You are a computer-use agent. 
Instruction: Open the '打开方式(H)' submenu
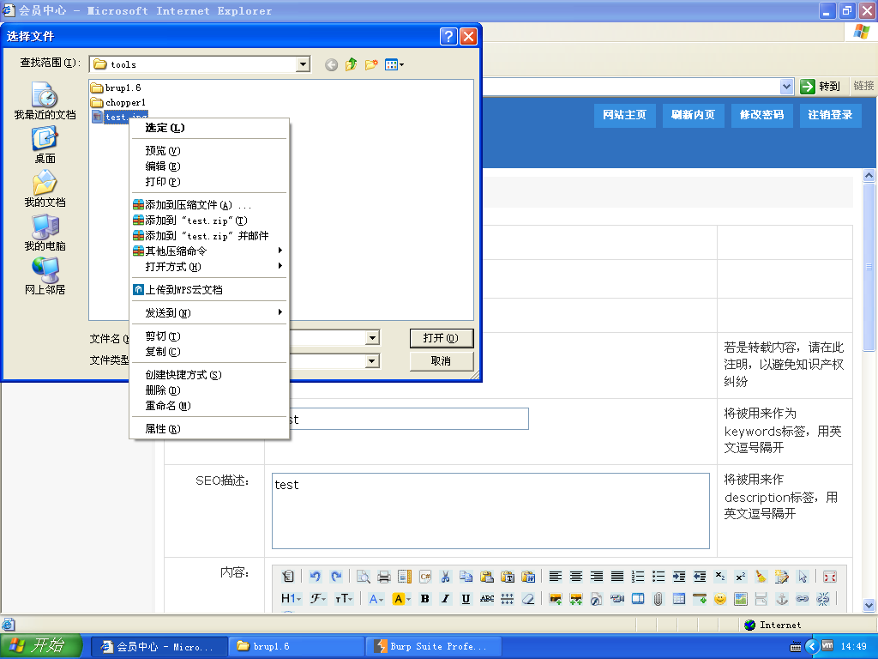coord(209,266)
